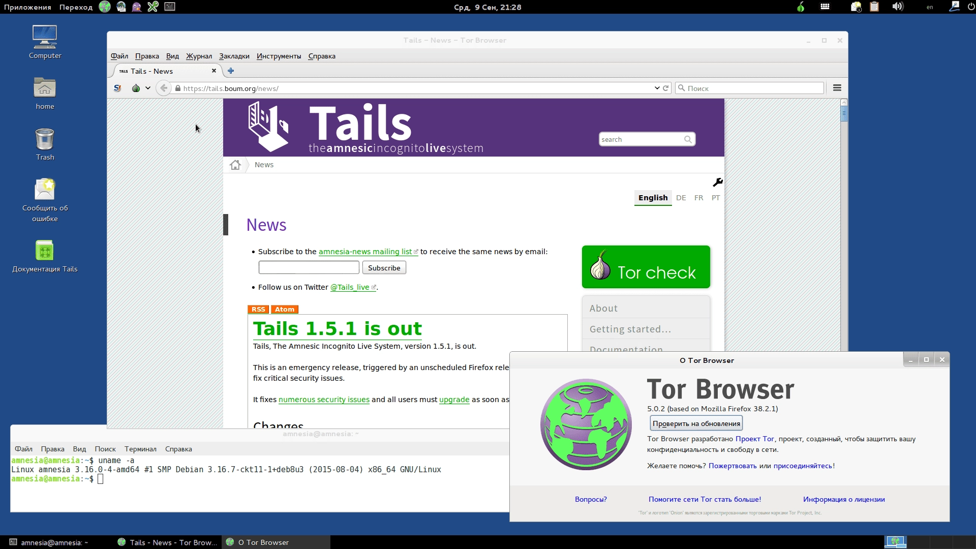Open the clipboard tray applet

[874, 7]
